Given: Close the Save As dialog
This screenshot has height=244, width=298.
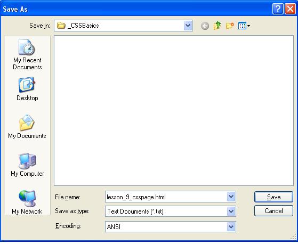Looking at the screenshot, I should click(x=290, y=9).
